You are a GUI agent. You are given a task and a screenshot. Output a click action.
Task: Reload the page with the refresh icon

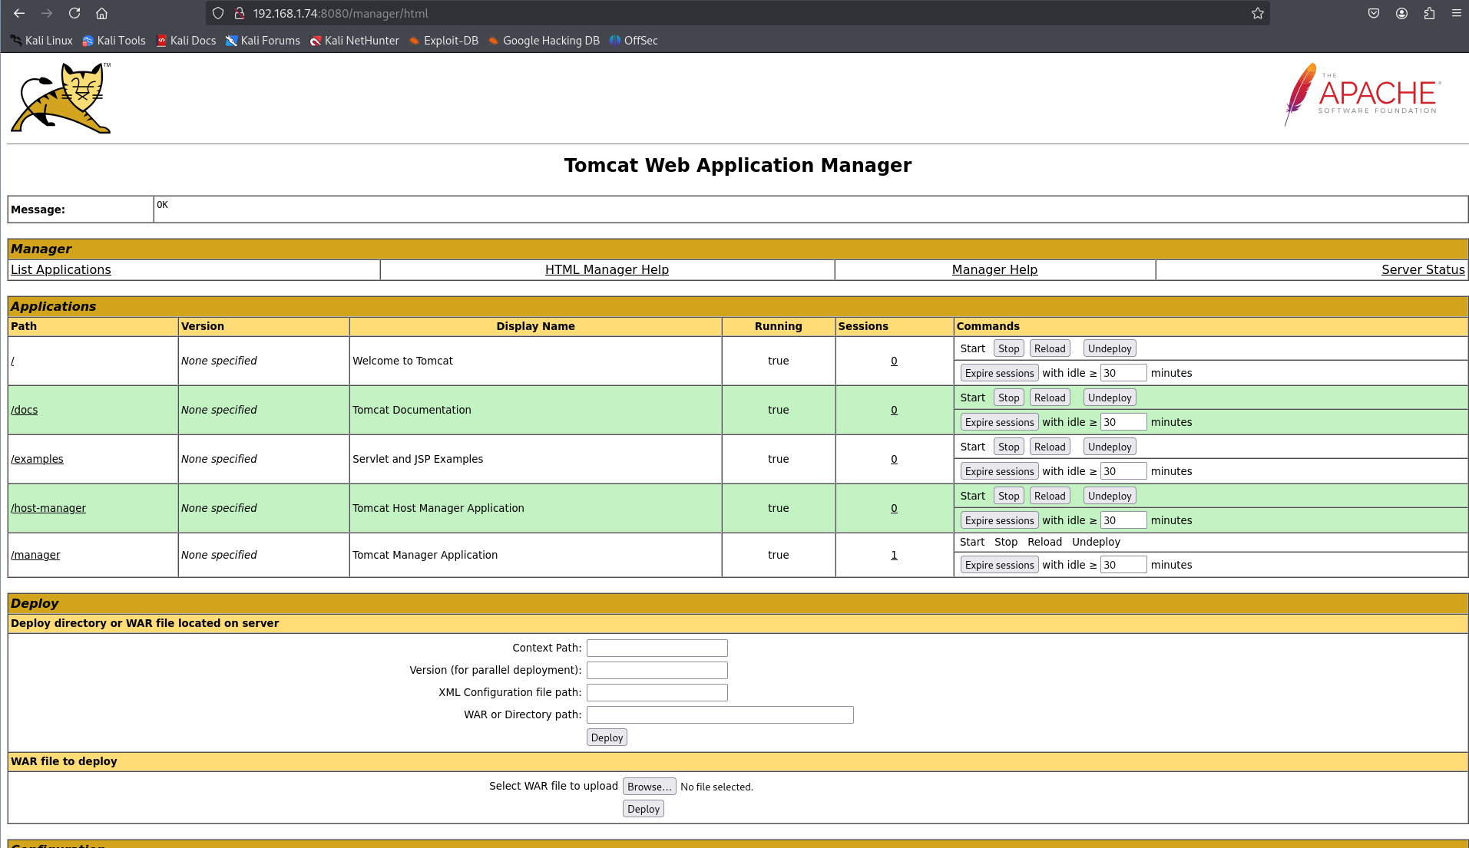pos(74,13)
